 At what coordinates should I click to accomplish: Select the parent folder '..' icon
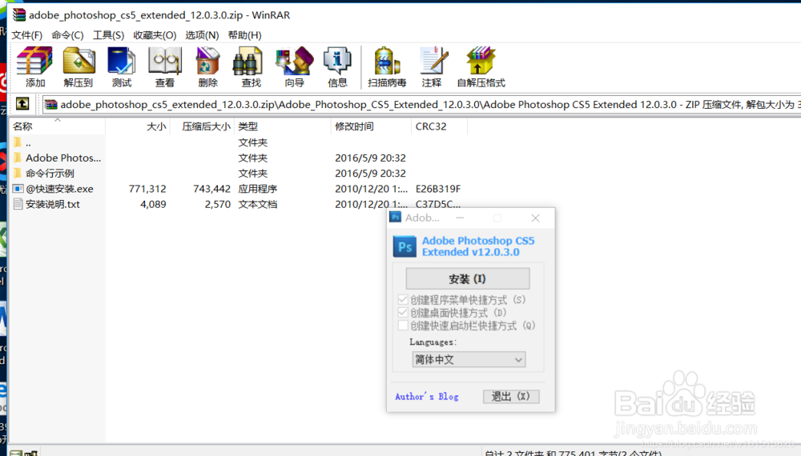coord(18,142)
